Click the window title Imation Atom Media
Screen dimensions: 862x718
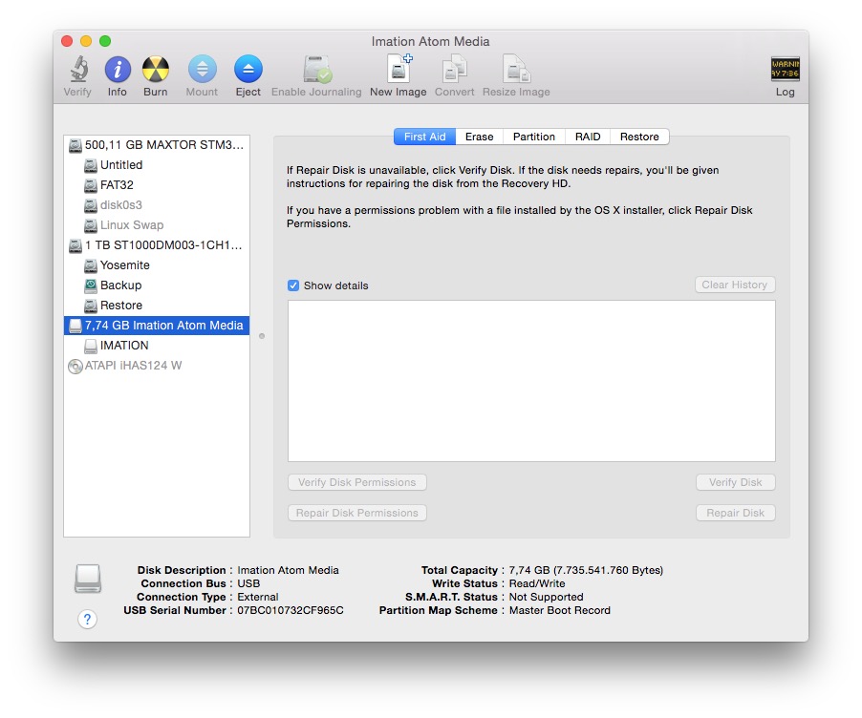point(430,42)
